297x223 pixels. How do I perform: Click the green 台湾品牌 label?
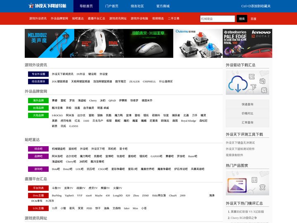coord(38,108)
